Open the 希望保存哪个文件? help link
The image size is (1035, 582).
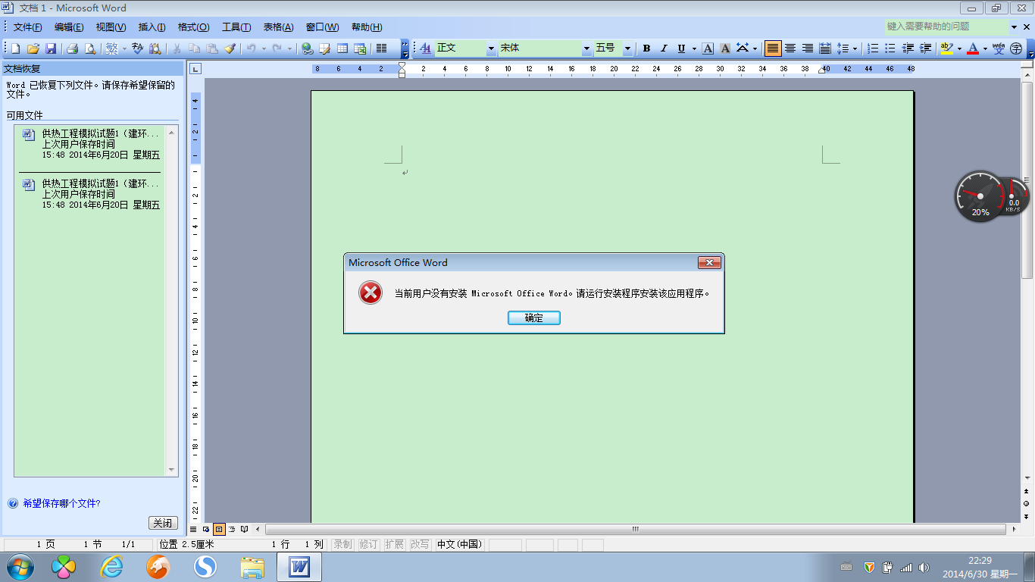(x=61, y=503)
